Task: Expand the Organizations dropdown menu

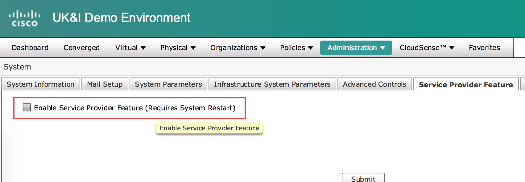Action: tap(238, 48)
